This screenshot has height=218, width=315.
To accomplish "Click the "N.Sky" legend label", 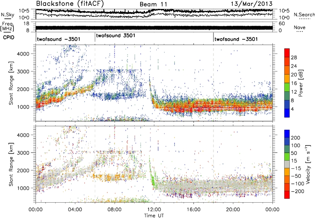I will (7, 15).
